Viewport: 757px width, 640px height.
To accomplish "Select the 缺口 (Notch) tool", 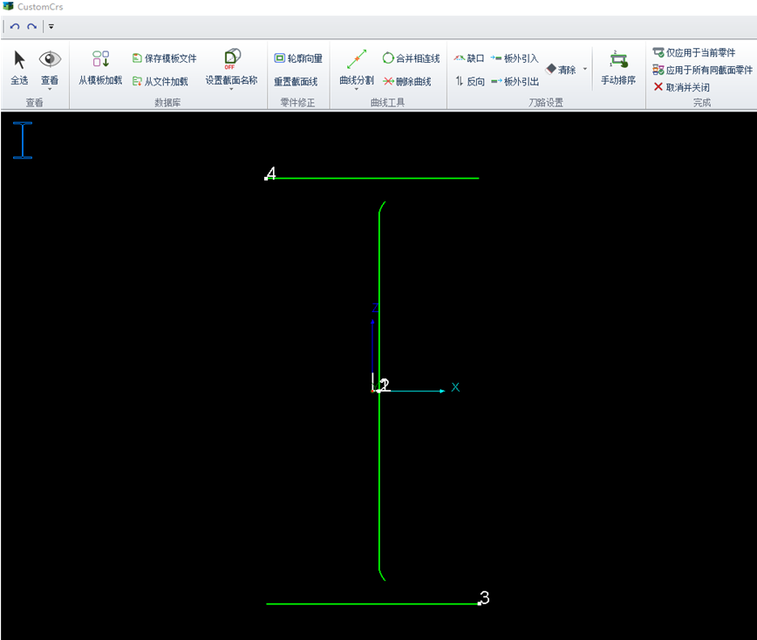I will (468, 58).
